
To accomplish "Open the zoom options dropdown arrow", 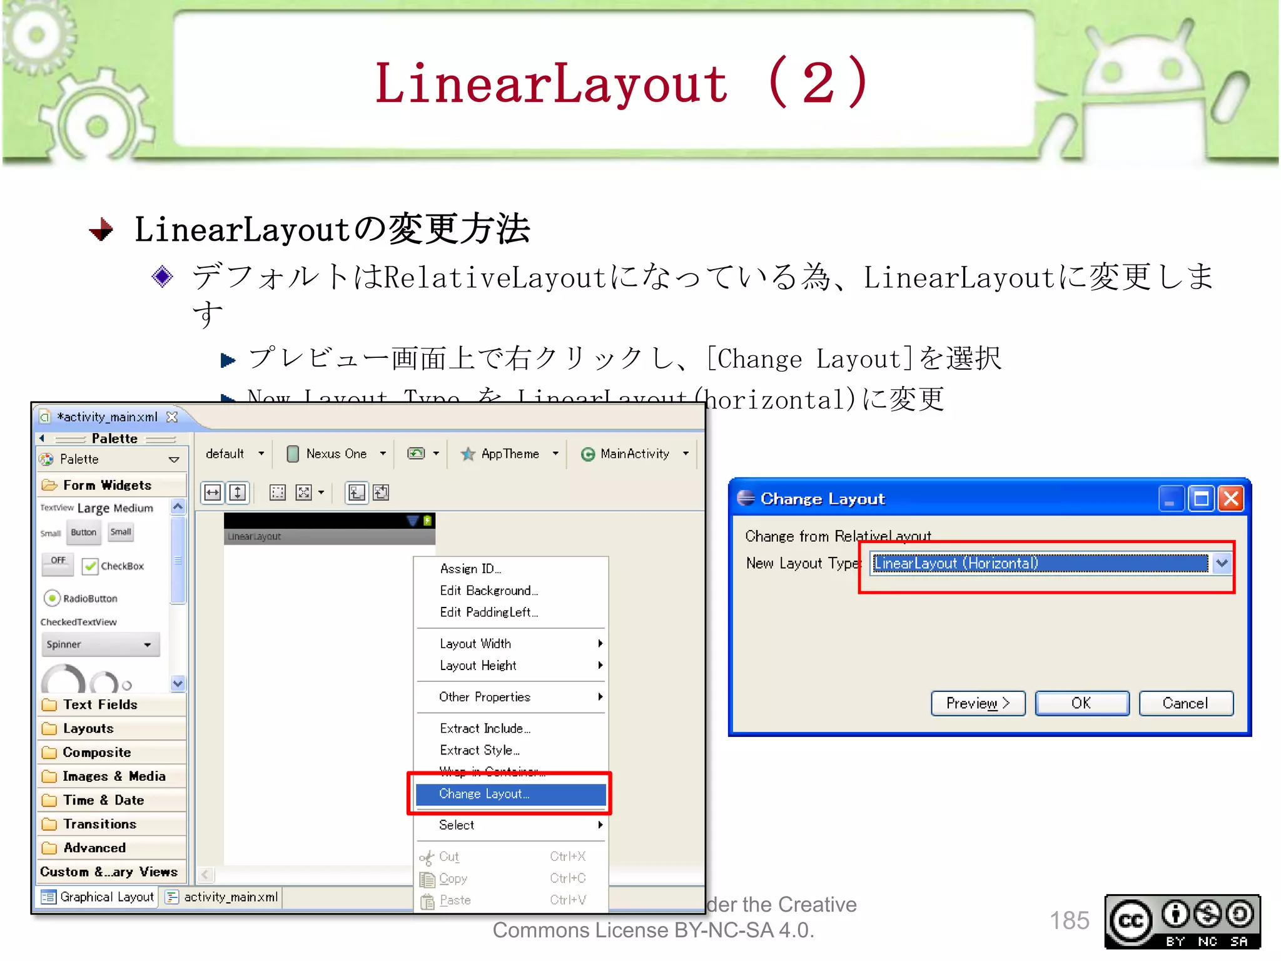I will (x=321, y=492).
